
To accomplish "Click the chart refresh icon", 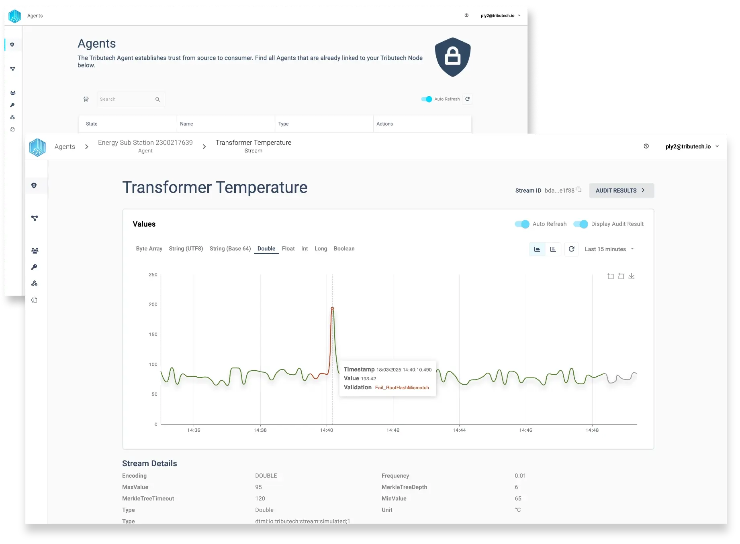I will [x=572, y=249].
